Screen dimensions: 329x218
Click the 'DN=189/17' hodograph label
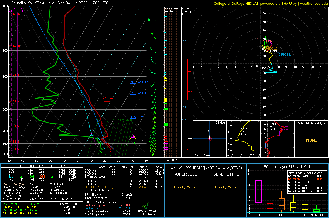click(272, 51)
